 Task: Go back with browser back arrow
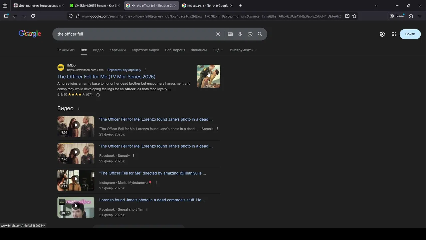(x=15, y=16)
